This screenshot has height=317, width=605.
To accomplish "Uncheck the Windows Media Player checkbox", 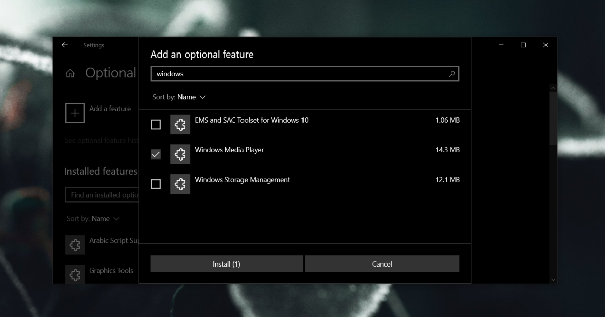I will (156, 154).
